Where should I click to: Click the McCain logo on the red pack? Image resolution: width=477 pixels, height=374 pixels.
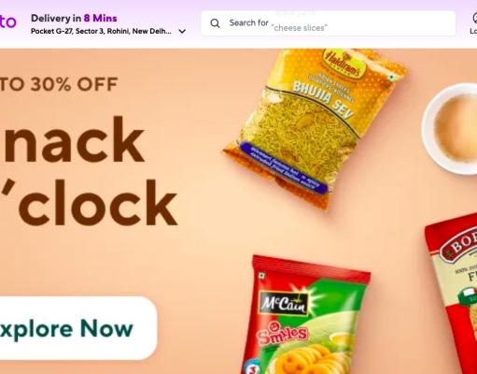284,304
